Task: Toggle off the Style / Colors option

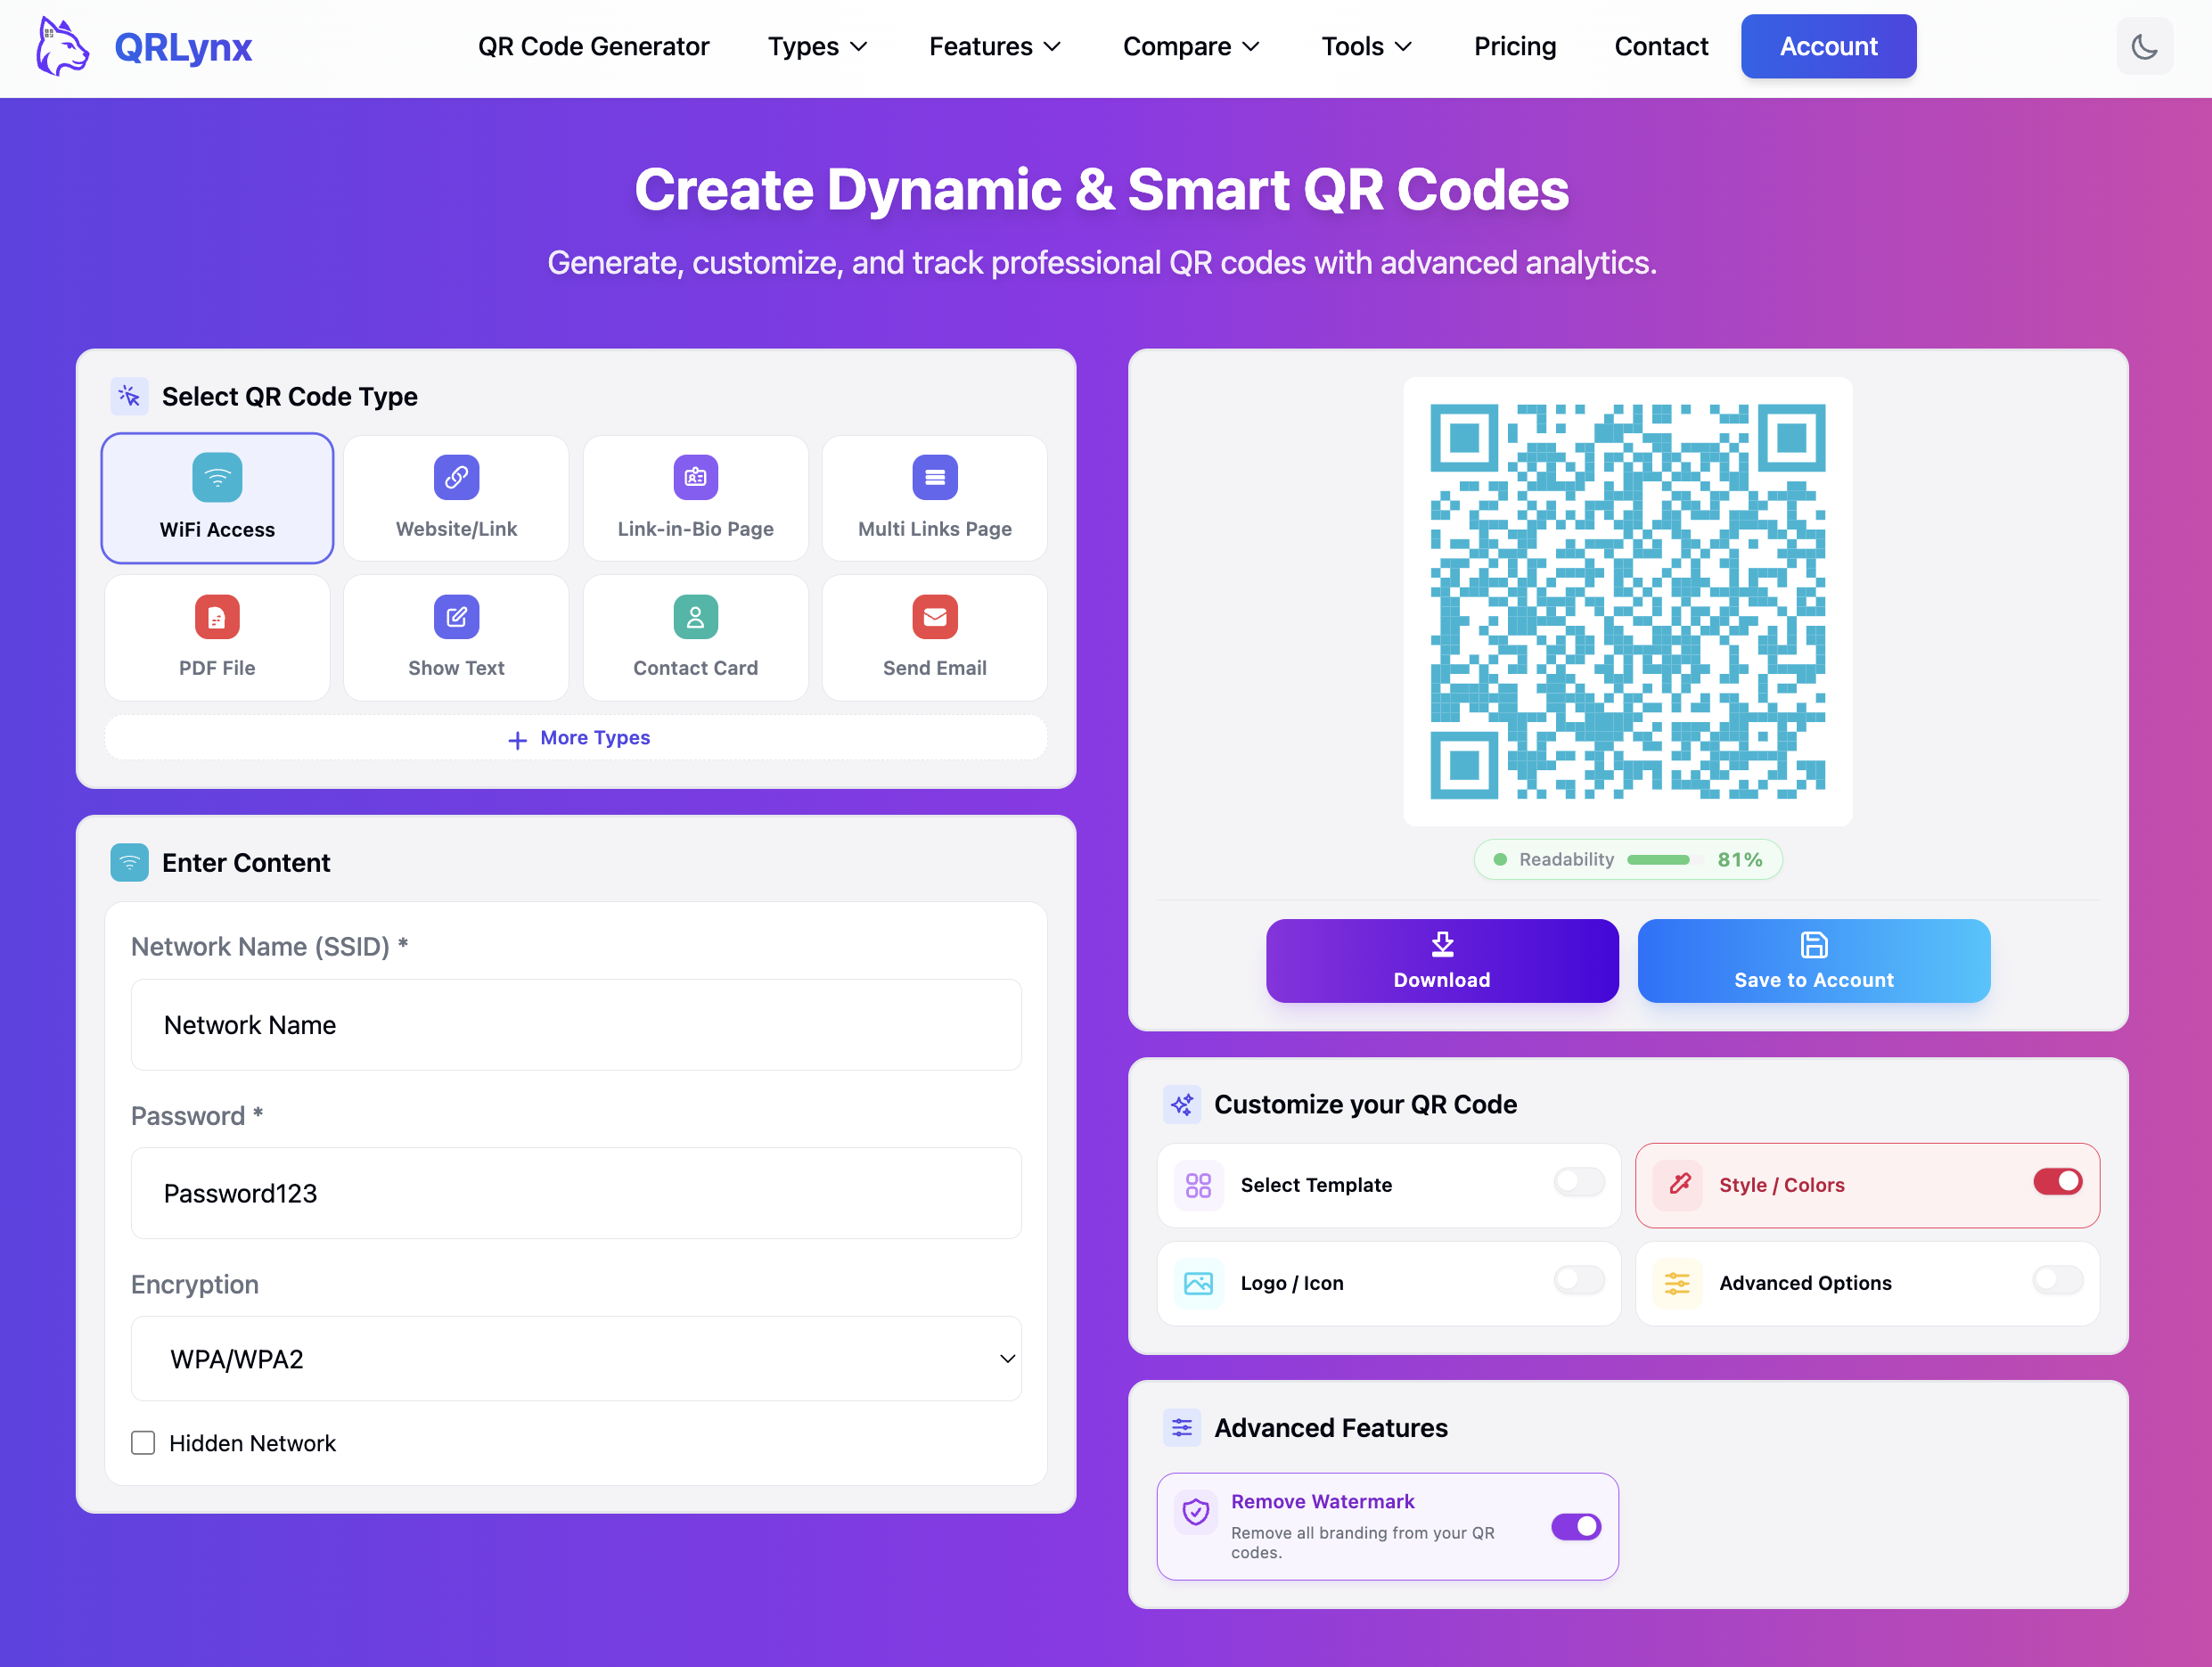Action: (2057, 1183)
